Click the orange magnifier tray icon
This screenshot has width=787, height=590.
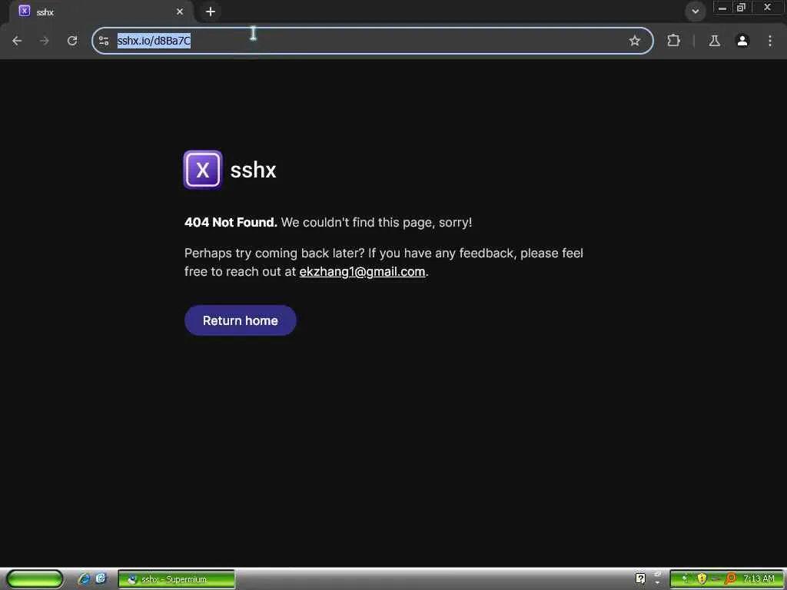point(730,579)
